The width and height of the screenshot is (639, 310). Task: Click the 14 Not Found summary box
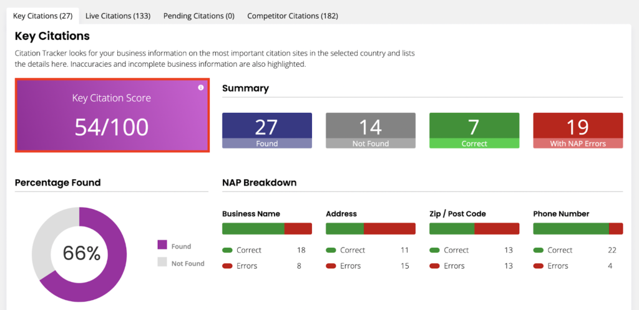click(x=370, y=130)
